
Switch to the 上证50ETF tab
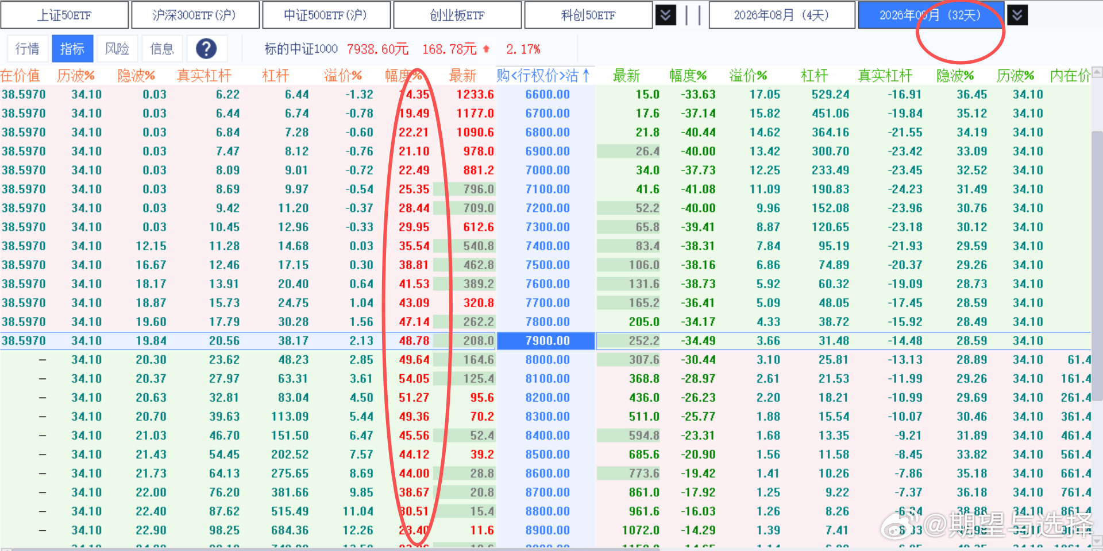tap(64, 15)
